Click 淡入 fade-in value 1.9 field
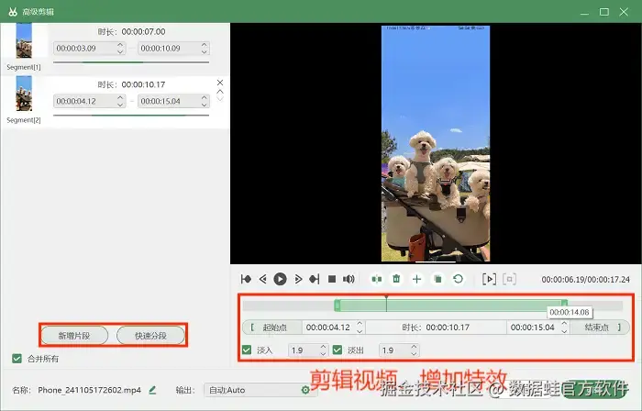This screenshot has height=411, width=642. 308,350
